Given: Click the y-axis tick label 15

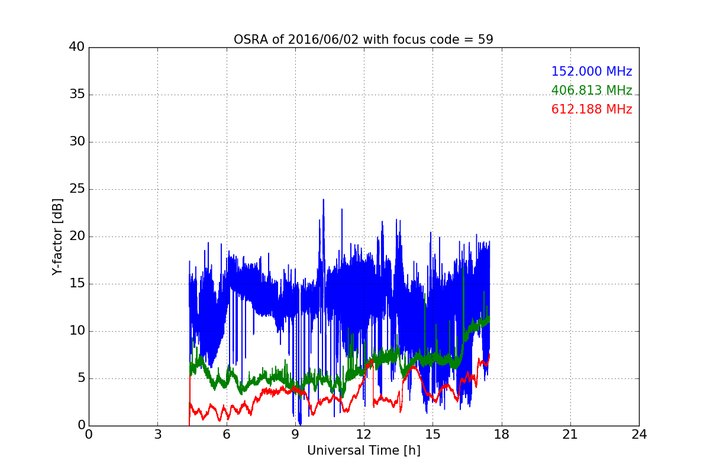Looking at the screenshot, I should click(77, 284).
